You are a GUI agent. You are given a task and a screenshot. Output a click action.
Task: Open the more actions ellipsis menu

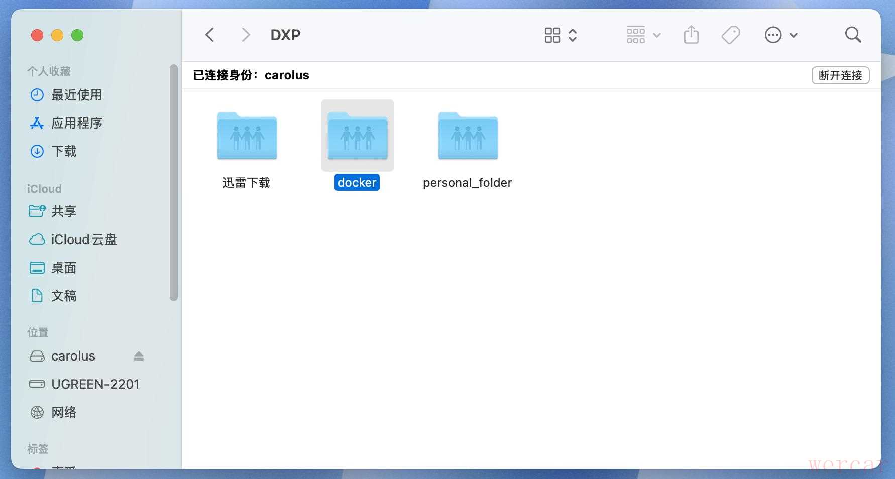click(x=780, y=35)
